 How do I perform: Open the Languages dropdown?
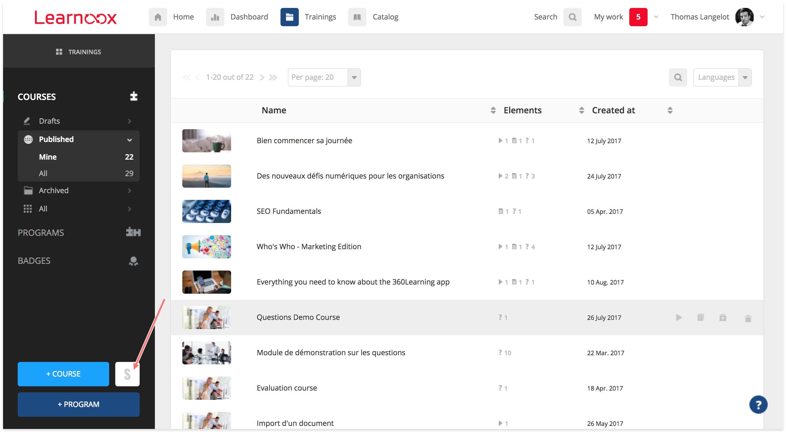(745, 77)
